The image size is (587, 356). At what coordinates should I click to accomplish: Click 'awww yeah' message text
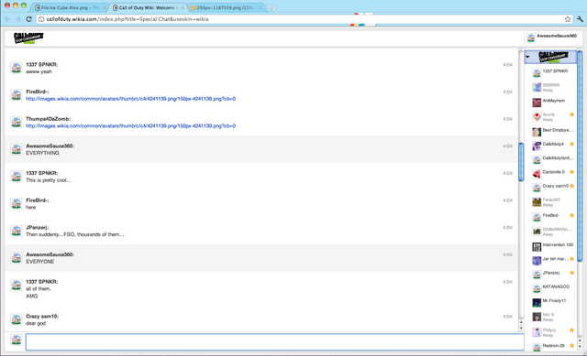click(x=39, y=71)
